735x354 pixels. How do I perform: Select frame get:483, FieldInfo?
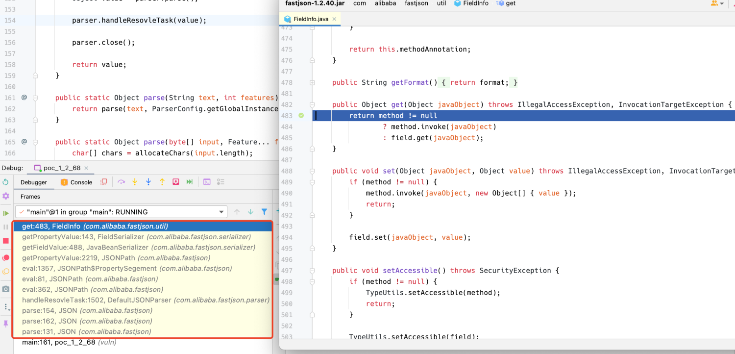point(142,226)
